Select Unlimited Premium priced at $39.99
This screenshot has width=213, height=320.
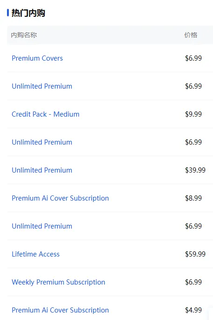(42, 170)
